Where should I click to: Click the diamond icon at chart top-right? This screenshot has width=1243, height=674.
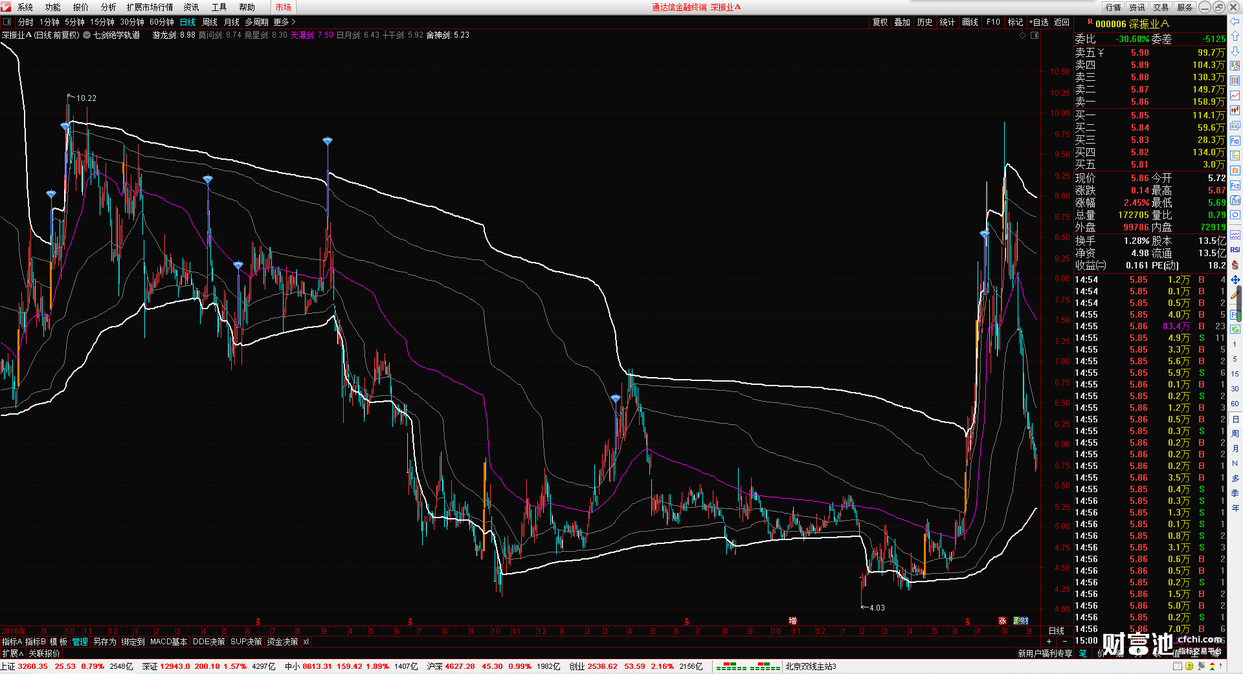(x=1023, y=35)
